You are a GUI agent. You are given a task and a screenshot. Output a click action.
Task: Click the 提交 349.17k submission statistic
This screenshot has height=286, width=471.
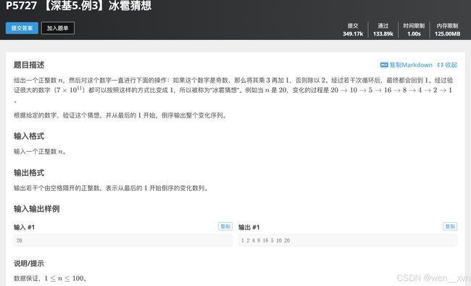point(353,30)
